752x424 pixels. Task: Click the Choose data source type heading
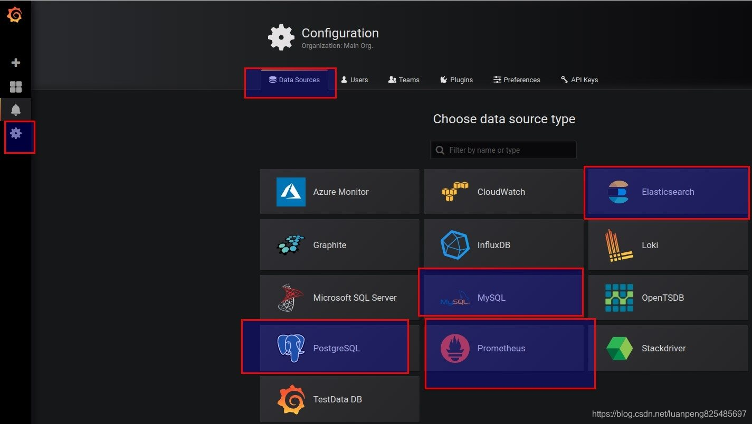click(504, 119)
